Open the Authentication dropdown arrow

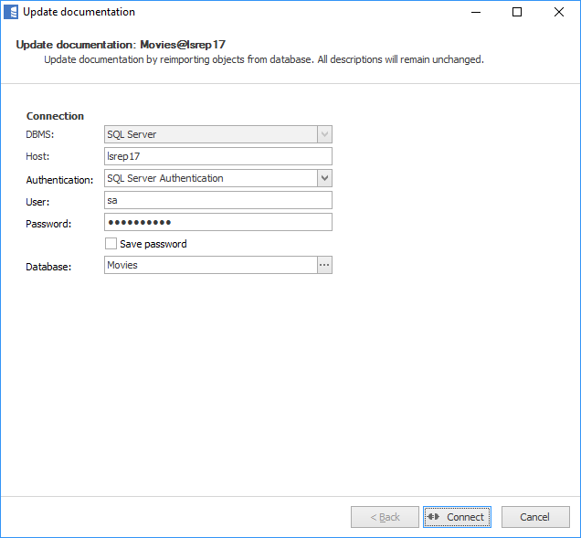click(x=324, y=178)
